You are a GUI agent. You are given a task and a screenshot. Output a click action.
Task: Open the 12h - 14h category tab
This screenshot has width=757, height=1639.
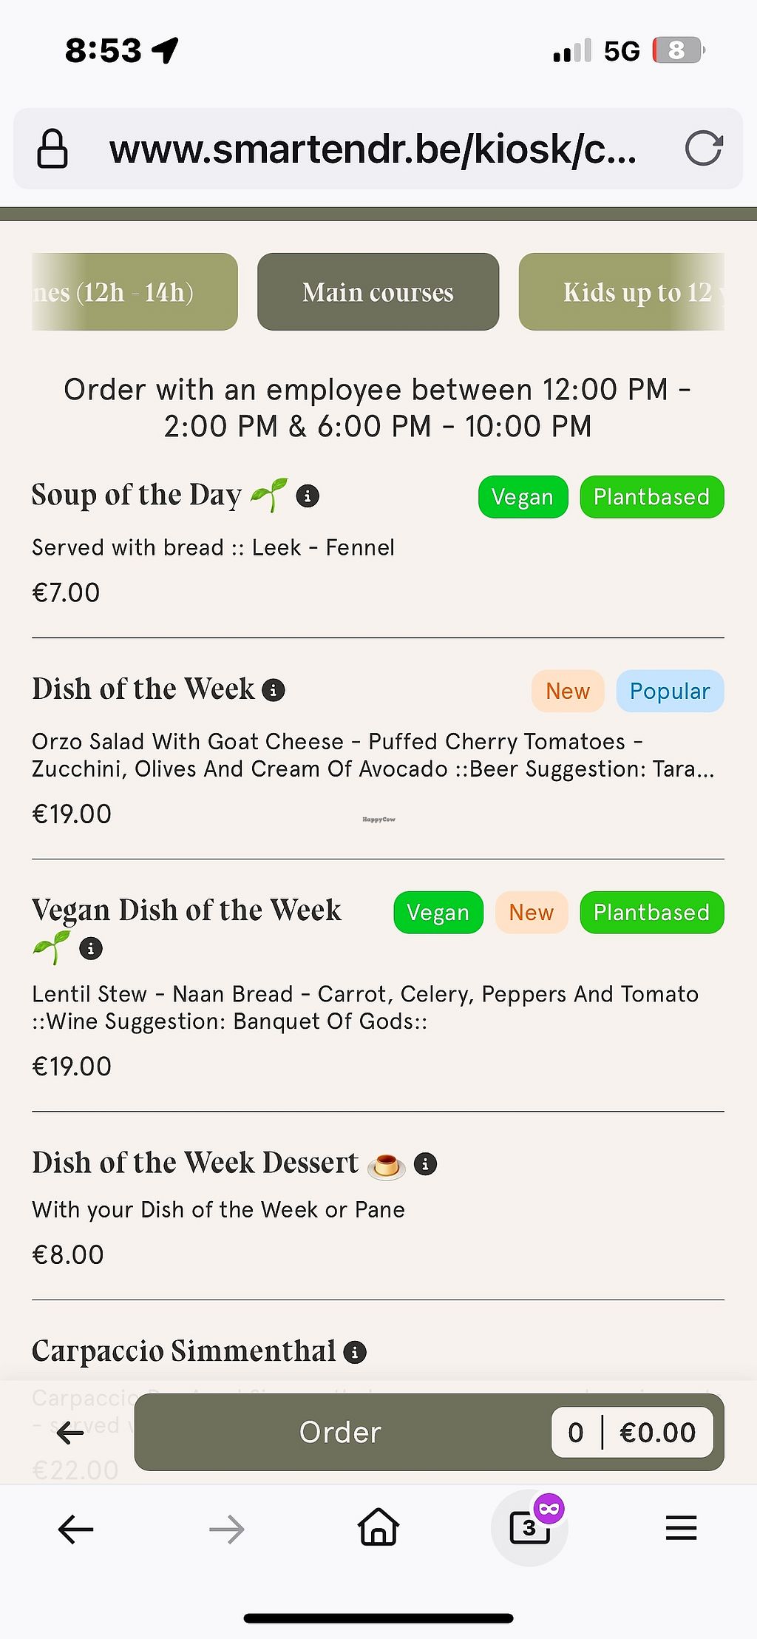point(133,292)
